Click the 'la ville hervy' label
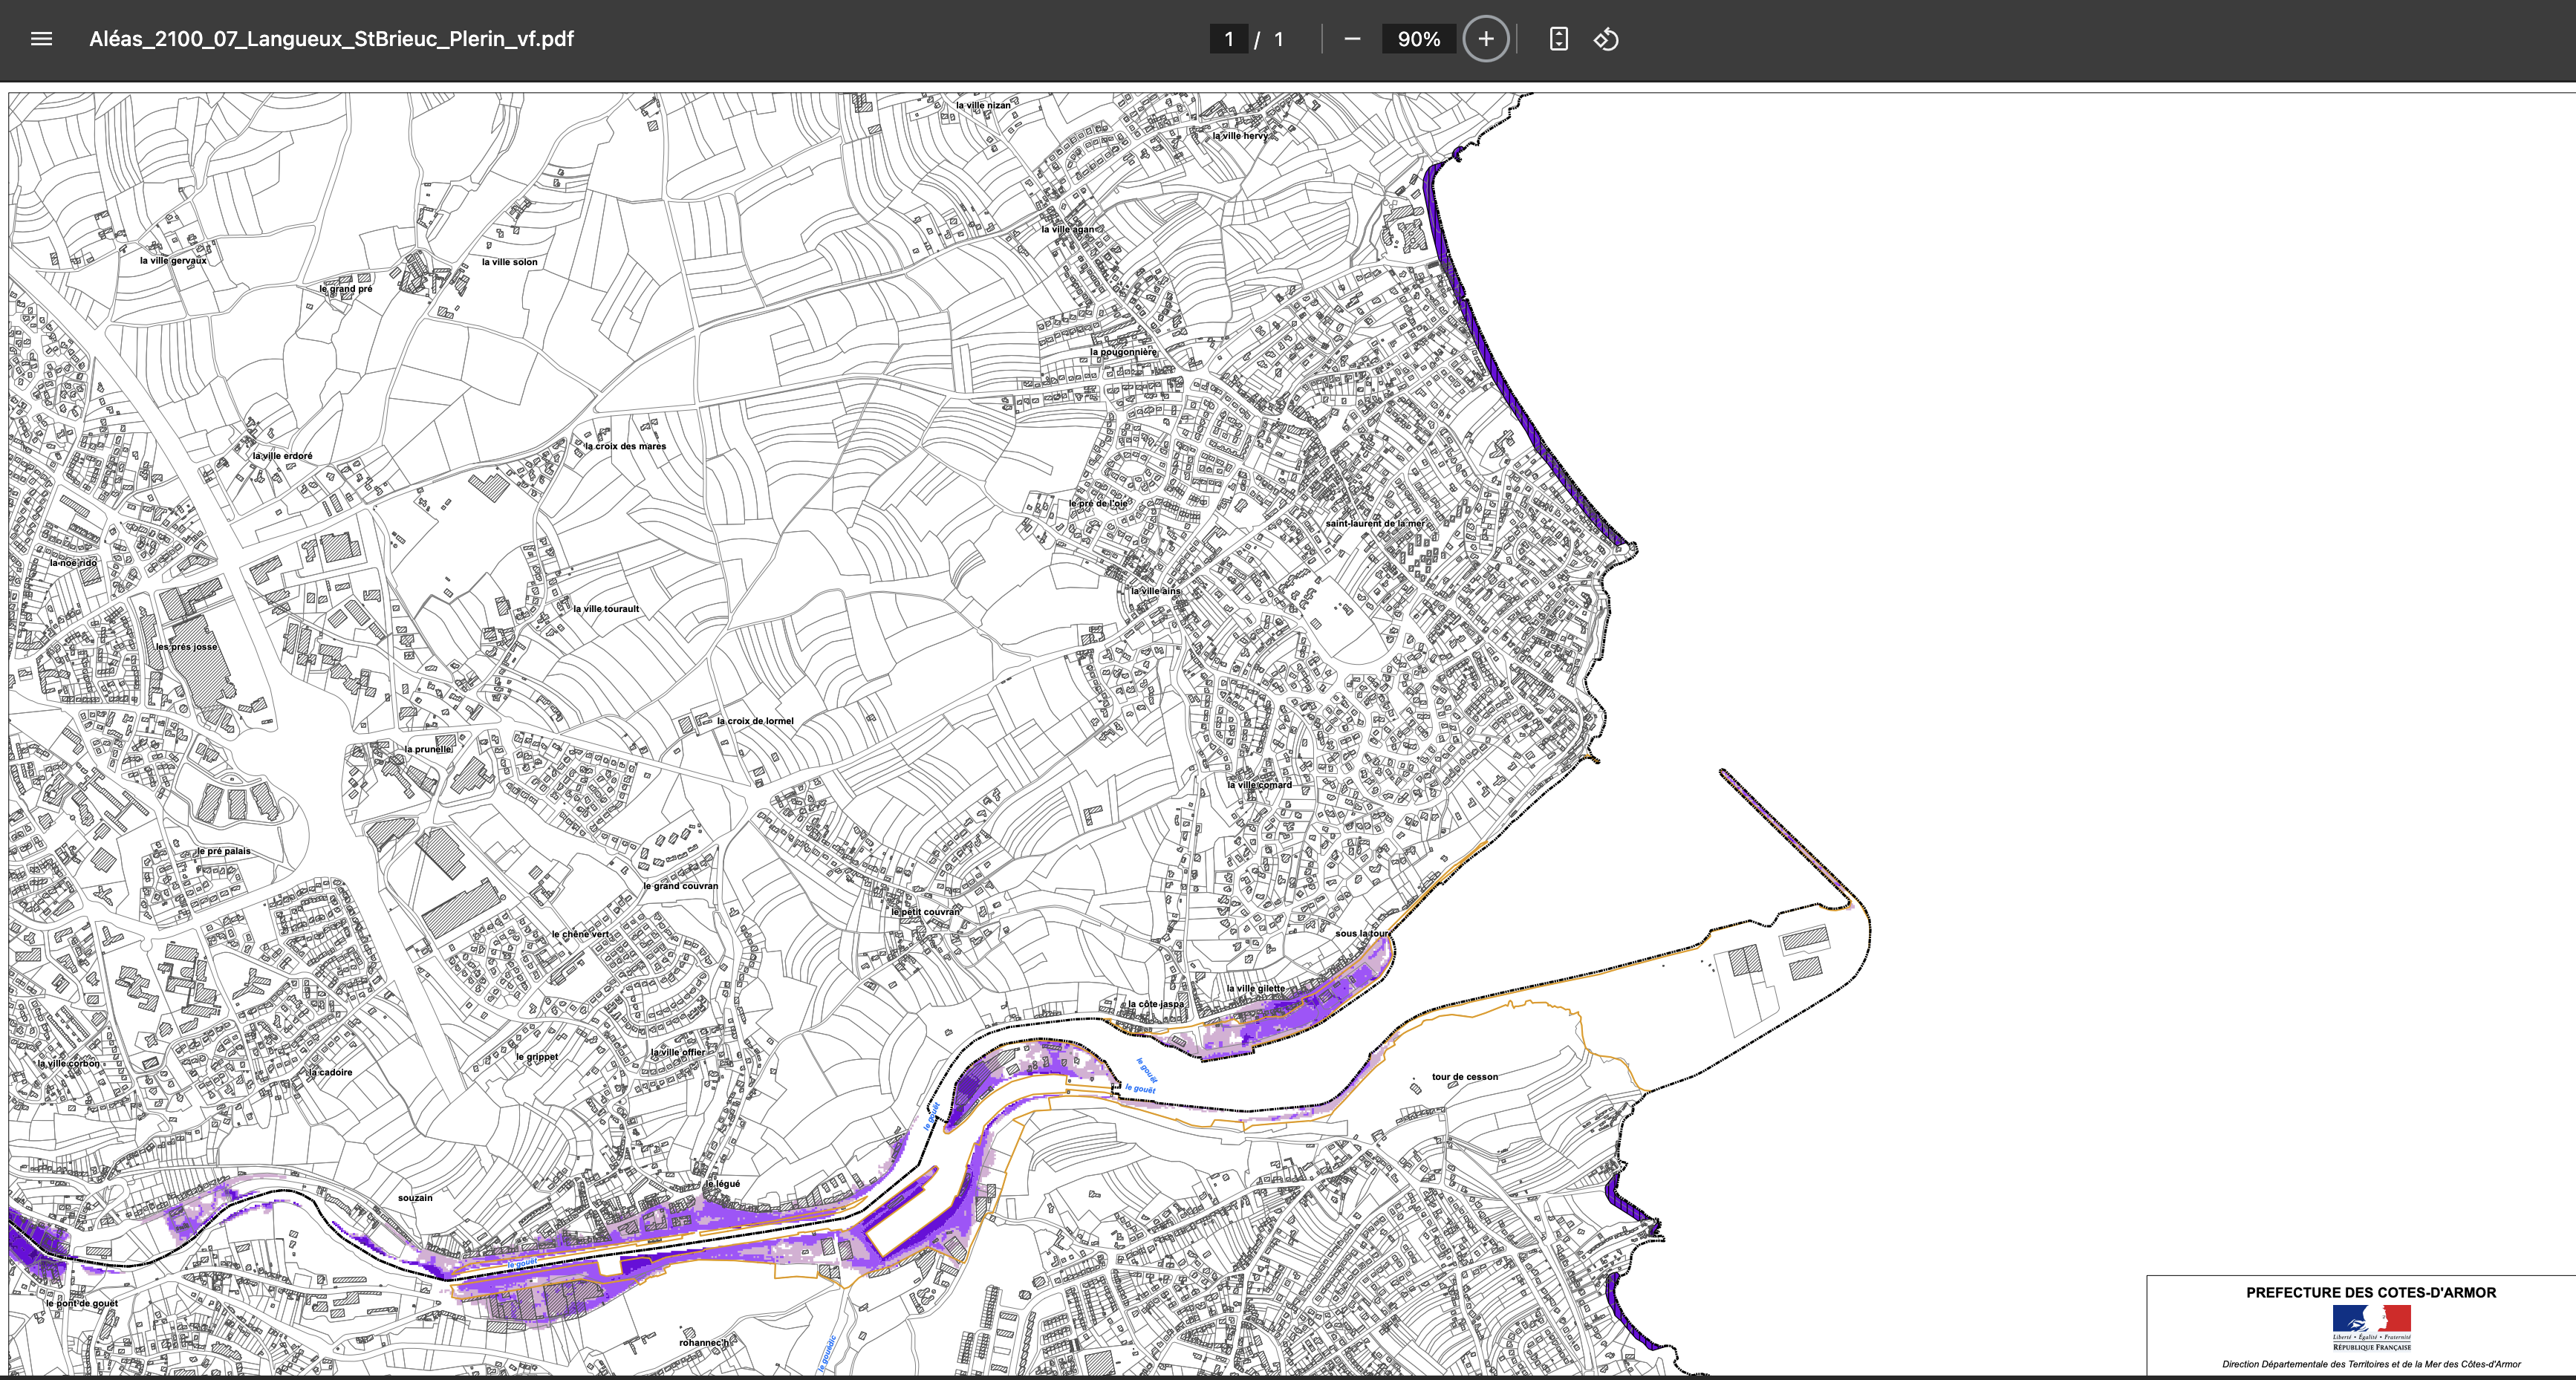Screen dimensions: 2576x1380 point(1240,136)
